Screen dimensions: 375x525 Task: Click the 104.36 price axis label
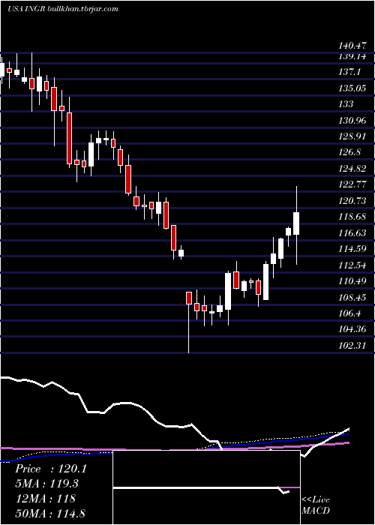(352, 329)
